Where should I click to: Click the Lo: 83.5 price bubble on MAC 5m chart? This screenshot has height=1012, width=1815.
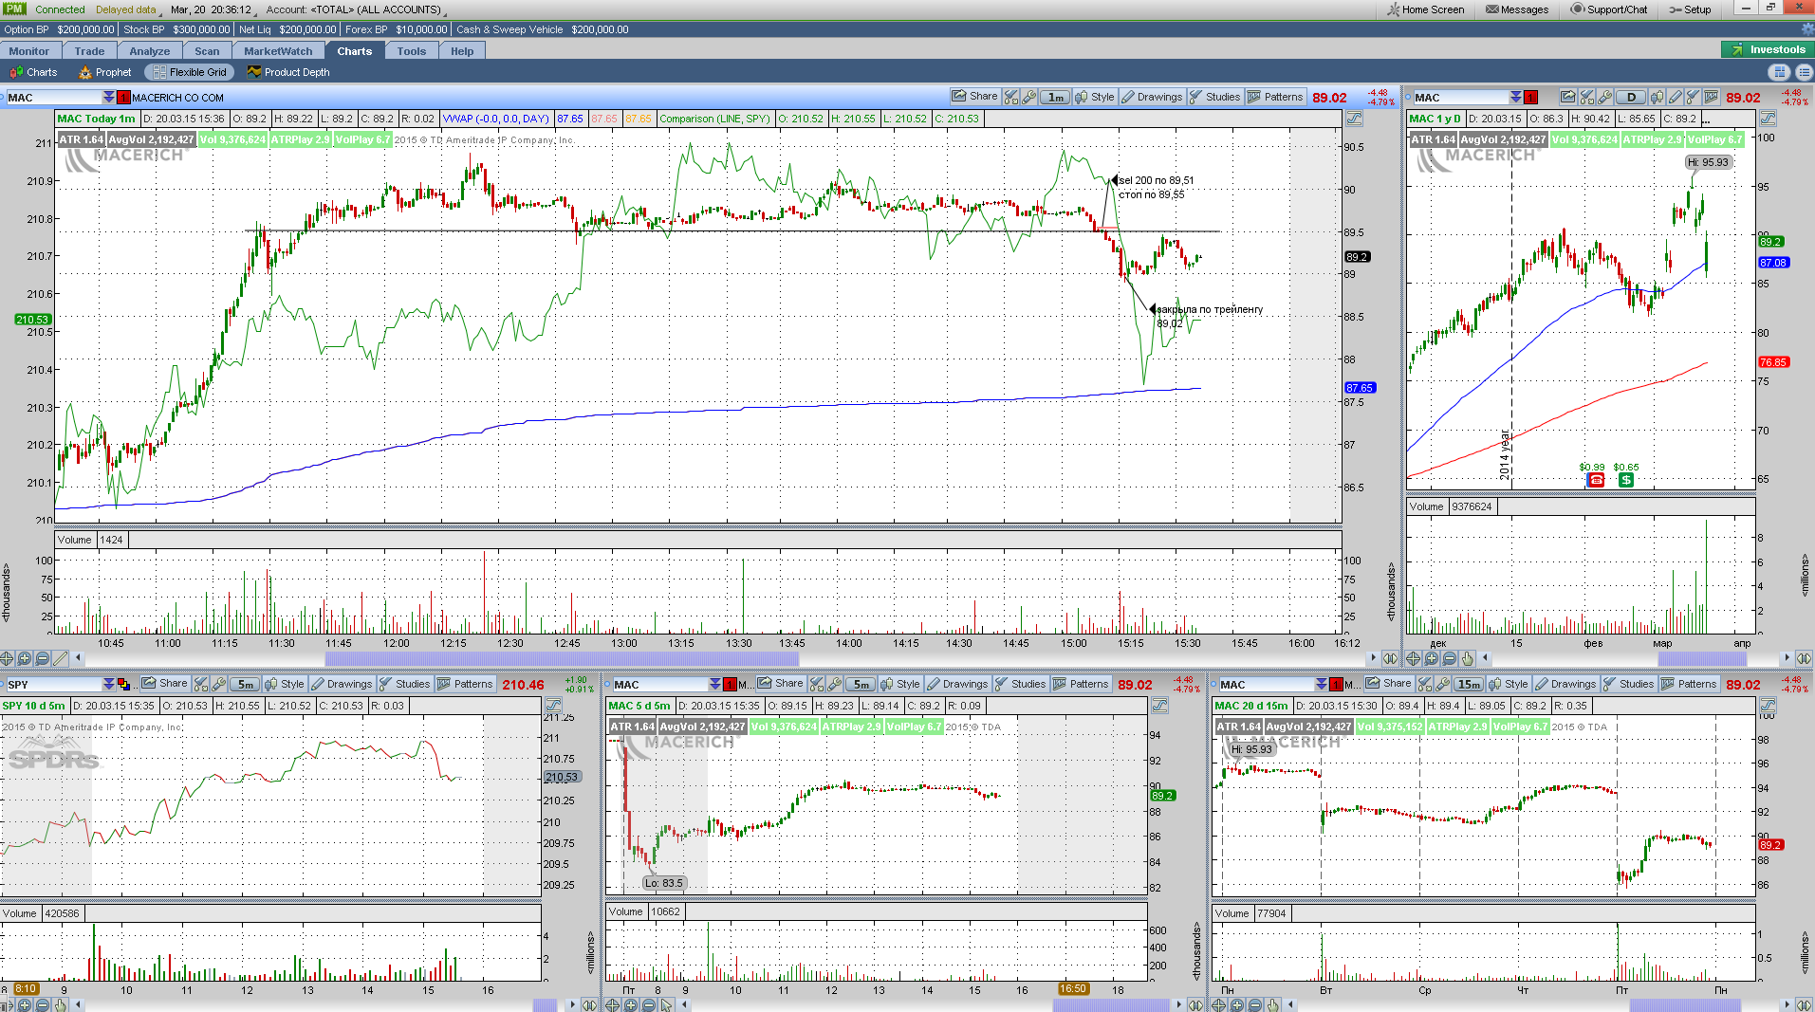(x=664, y=883)
